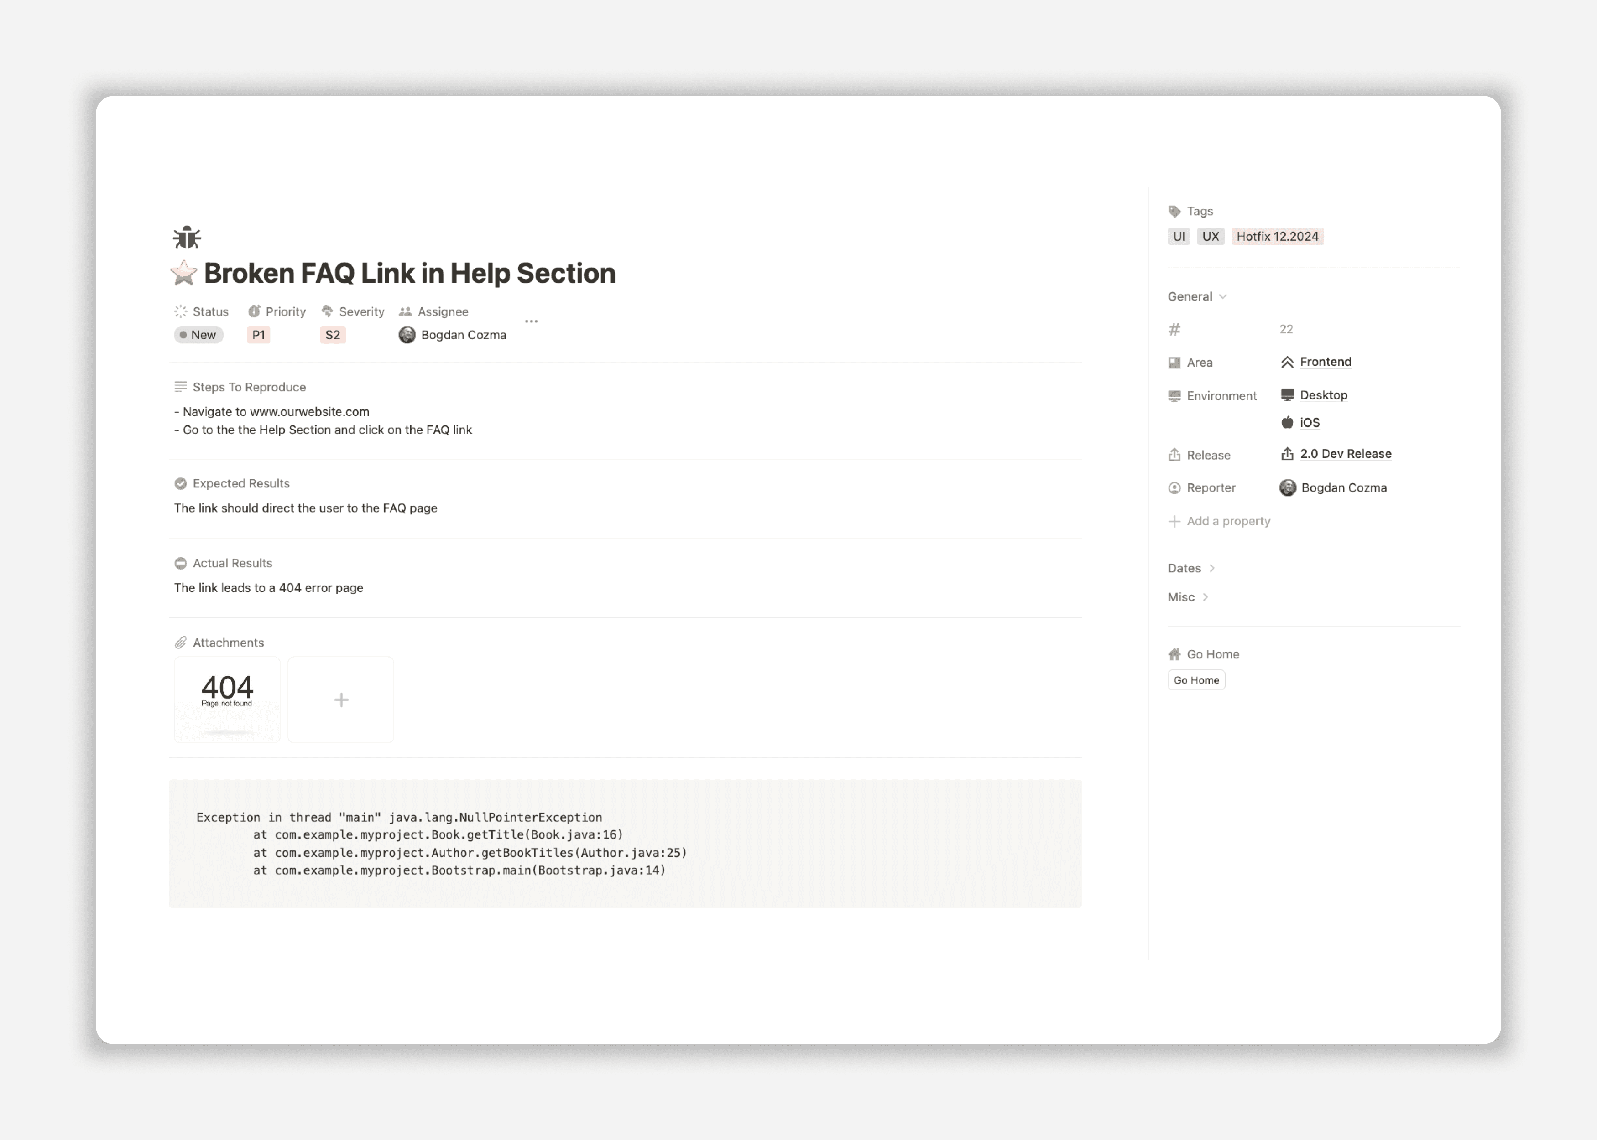
Task: Click the Tags label icon
Action: tap(1174, 211)
